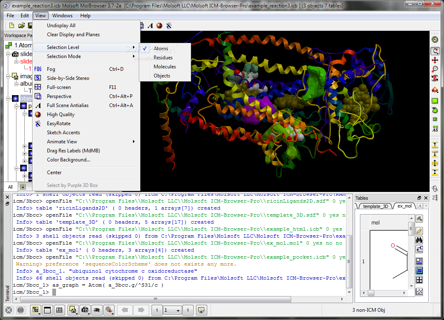Click the Z-axis arrows icon in right toolbar
444x320 pixels.
tap(435, 198)
